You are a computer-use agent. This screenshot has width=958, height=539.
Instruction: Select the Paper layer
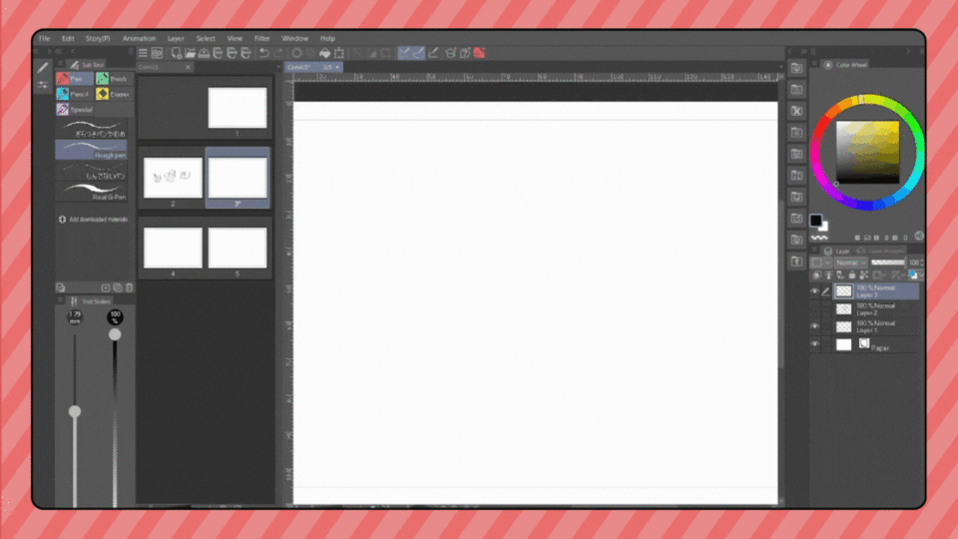tap(876, 344)
